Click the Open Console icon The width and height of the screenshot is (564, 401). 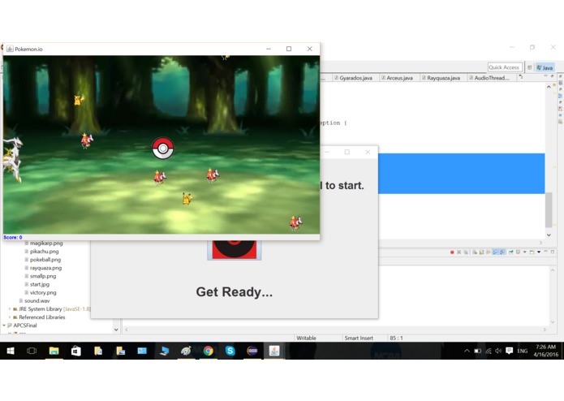pos(532,252)
